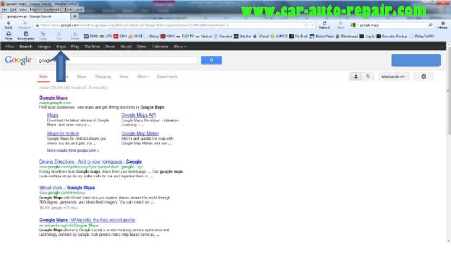The width and height of the screenshot is (451, 267).
Task: Open the Blackboard bookmark
Action: pyautogui.click(x=346, y=36)
